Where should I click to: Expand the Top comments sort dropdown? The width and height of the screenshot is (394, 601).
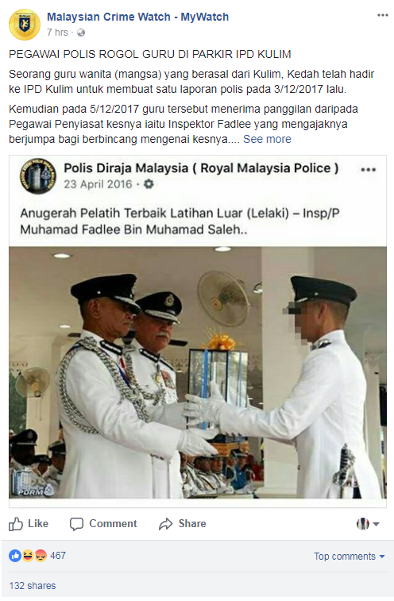[x=349, y=557]
